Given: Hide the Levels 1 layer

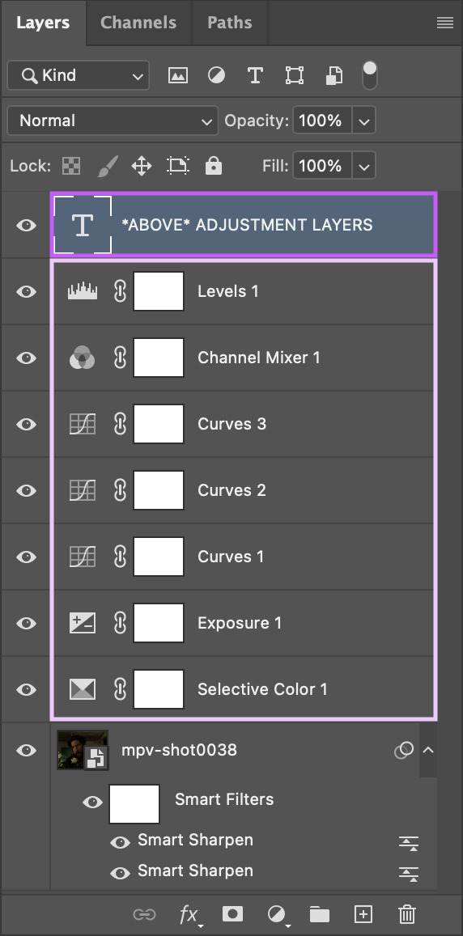Looking at the screenshot, I should pos(26,291).
